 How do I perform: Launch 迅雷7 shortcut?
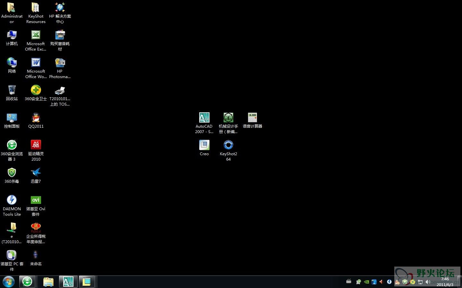click(x=36, y=173)
